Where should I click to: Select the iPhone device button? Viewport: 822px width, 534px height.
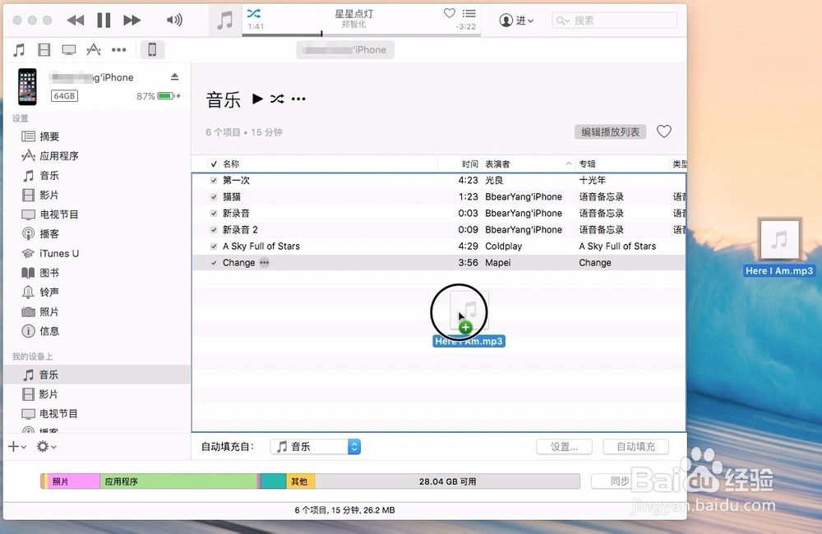point(152,50)
